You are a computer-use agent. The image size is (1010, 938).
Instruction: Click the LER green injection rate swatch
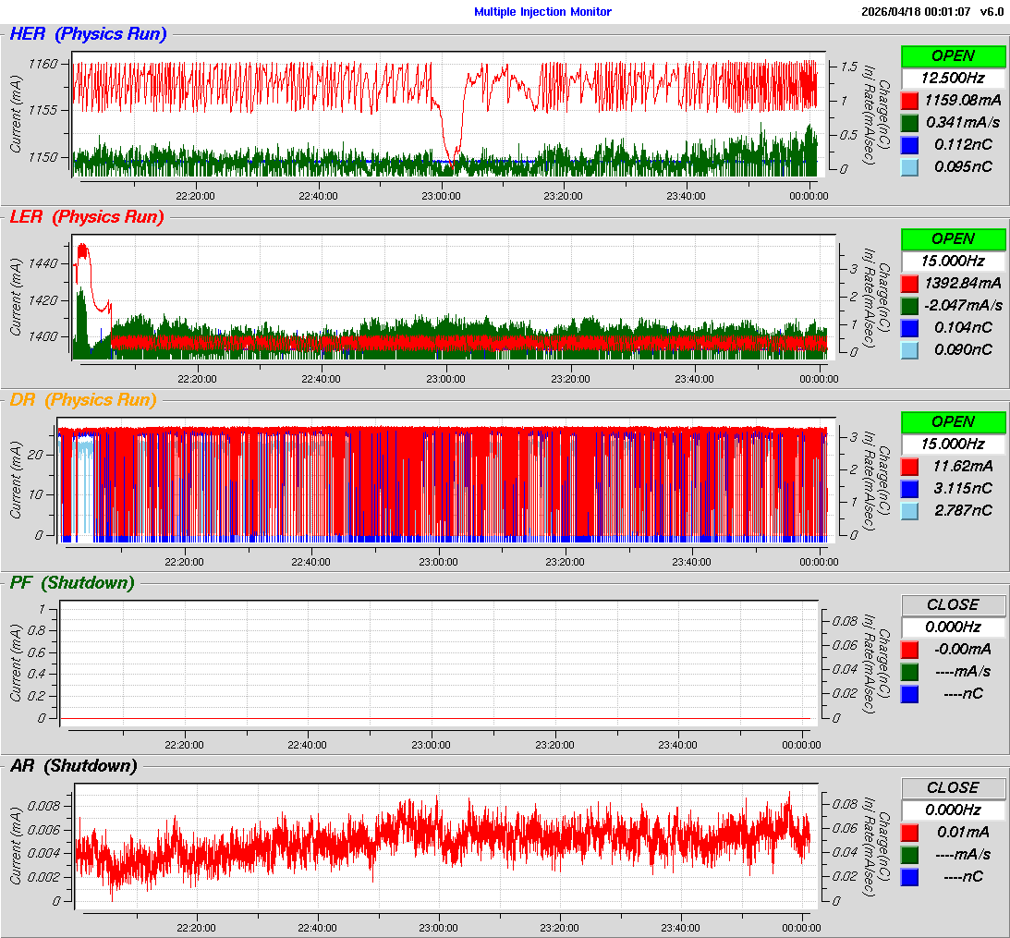(x=910, y=305)
